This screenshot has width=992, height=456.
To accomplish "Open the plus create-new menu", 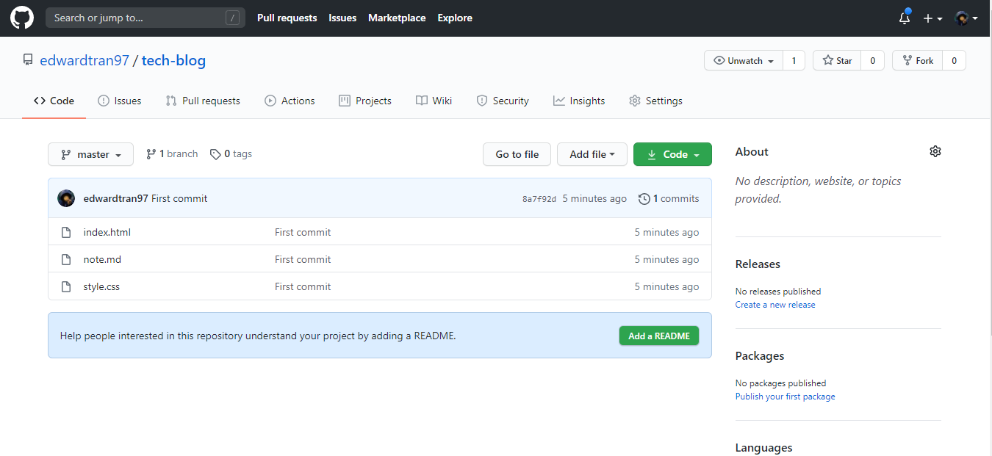I will click(932, 18).
